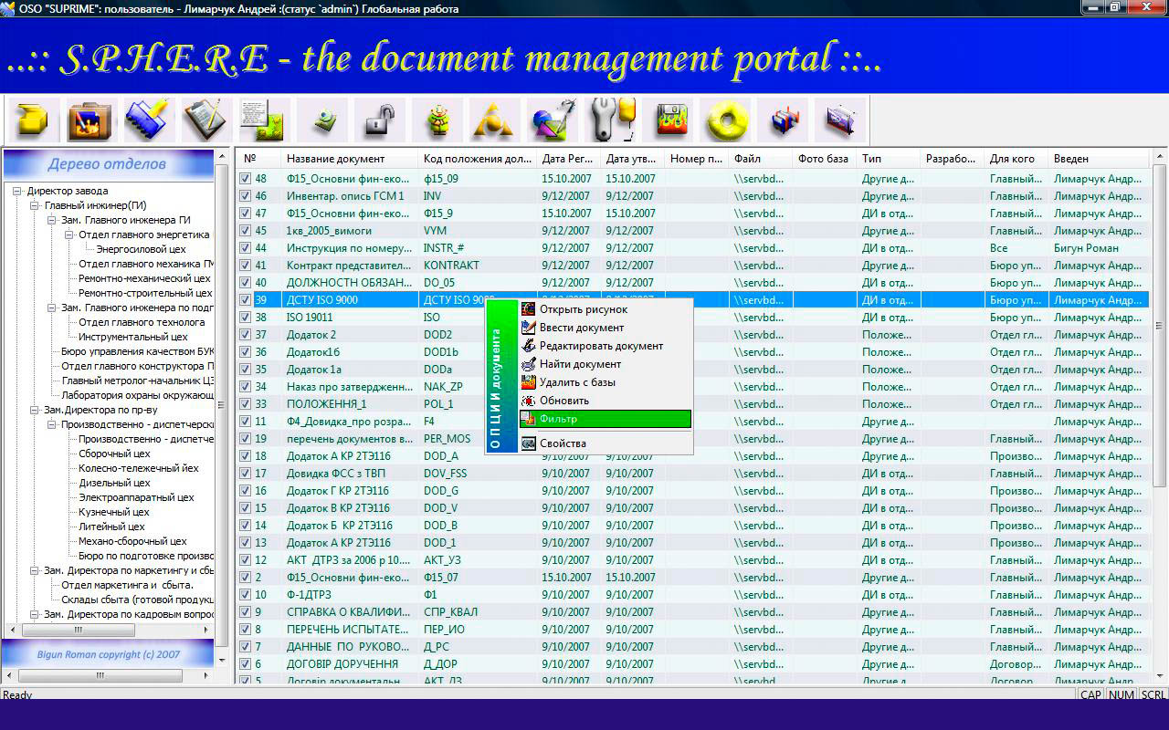The image size is (1169, 730).
Task: Open the briefcase with painting toolbar icon
Action: point(90,120)
